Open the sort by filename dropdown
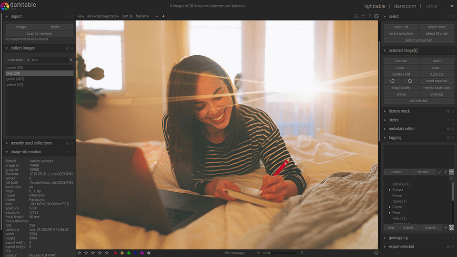 tap(147, 16)
